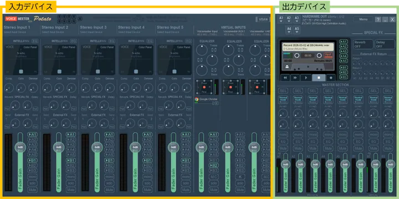
Task: Toggle B2 routing on Voicemeeter Input strip
Action: click(x=214, y=165)
